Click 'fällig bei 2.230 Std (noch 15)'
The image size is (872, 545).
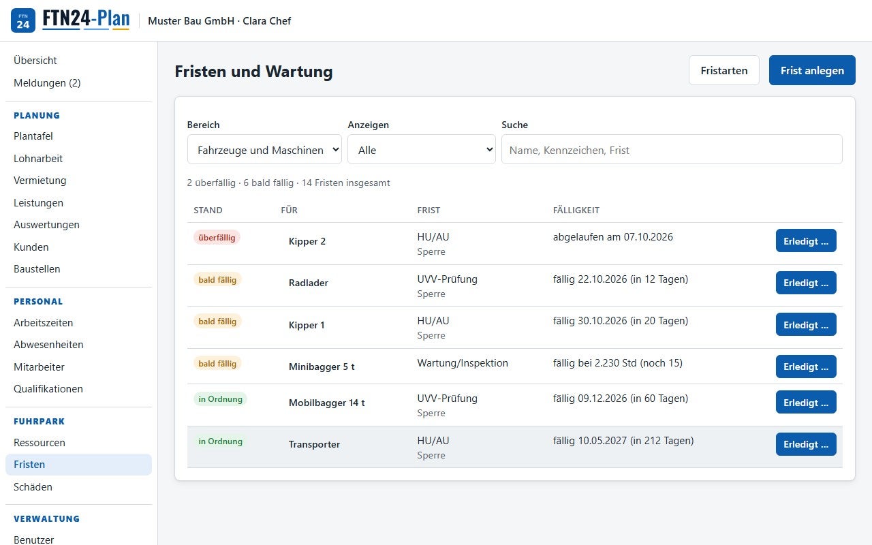(x=618, y=363)
